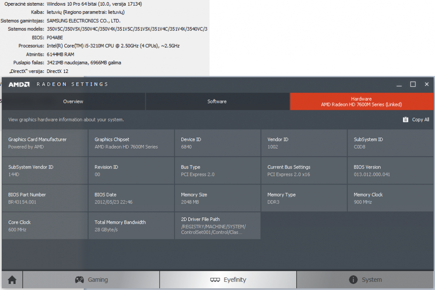Click the Copy All button label
435x290 pixels.
pos(421,120)
